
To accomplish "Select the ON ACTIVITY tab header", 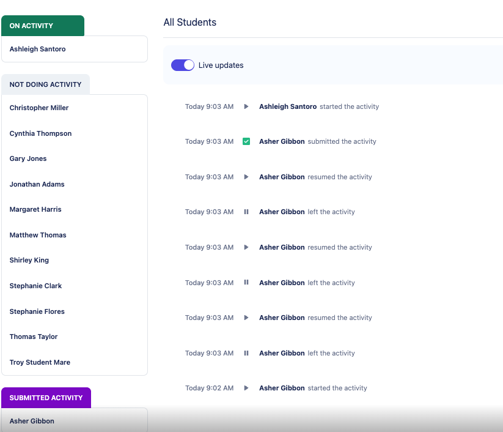I will [x=43, y=26].
